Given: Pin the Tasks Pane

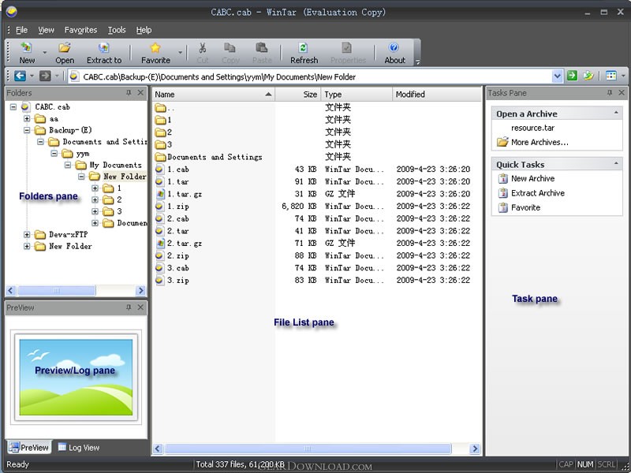Looking at the screenshot, I should pyautogui.click(x=610, y=93).
